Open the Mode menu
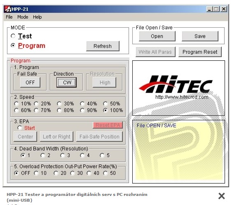 click(x=23, y=17)
